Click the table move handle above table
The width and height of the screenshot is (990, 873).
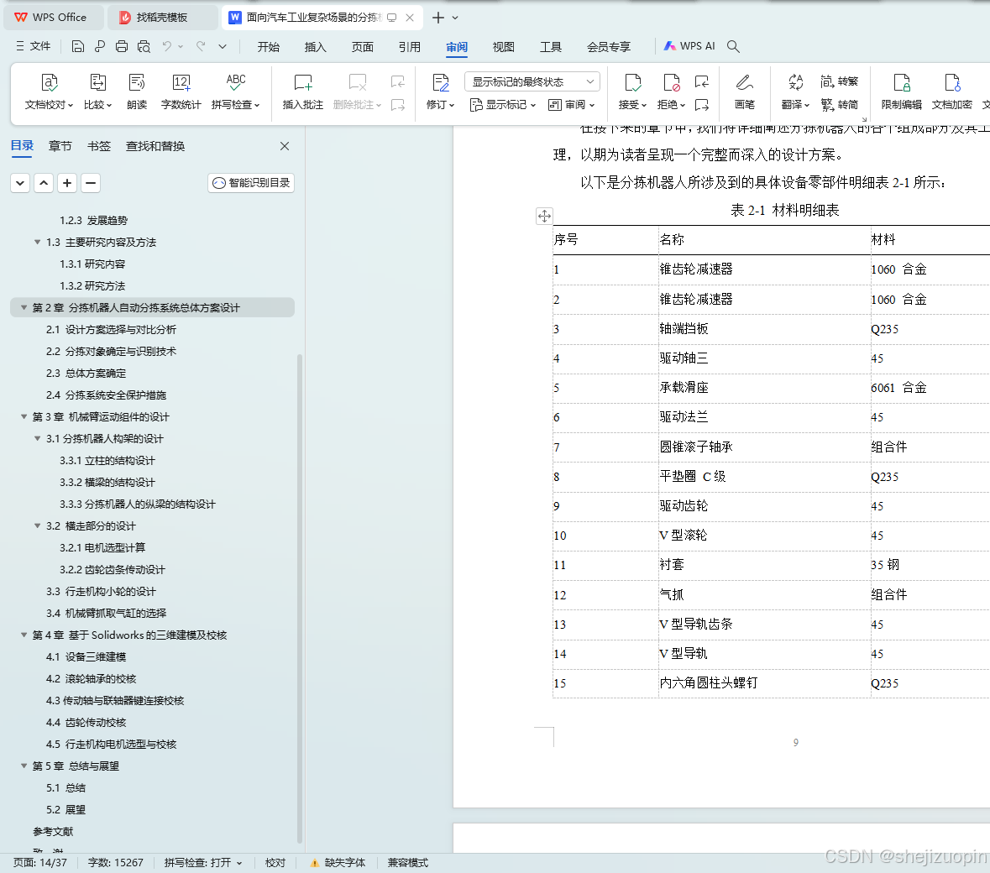(544, 216)
